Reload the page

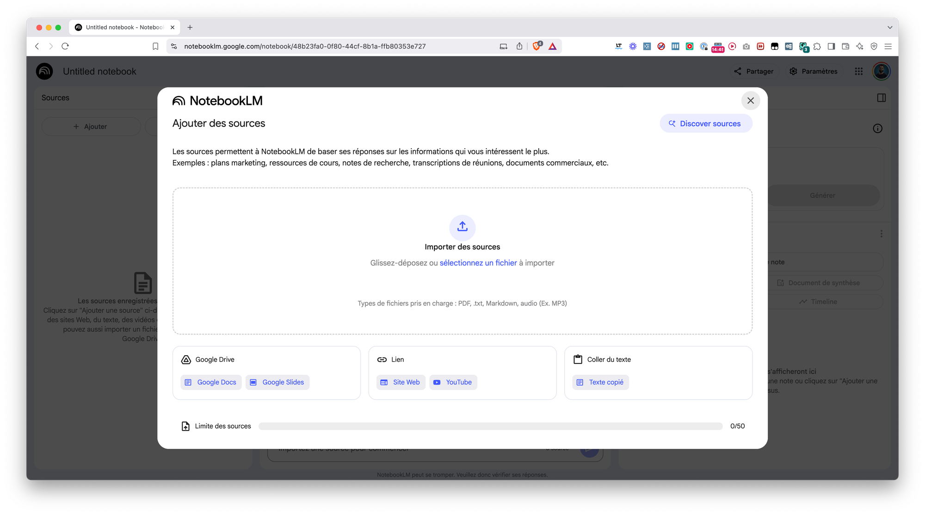tap(65, 46)
